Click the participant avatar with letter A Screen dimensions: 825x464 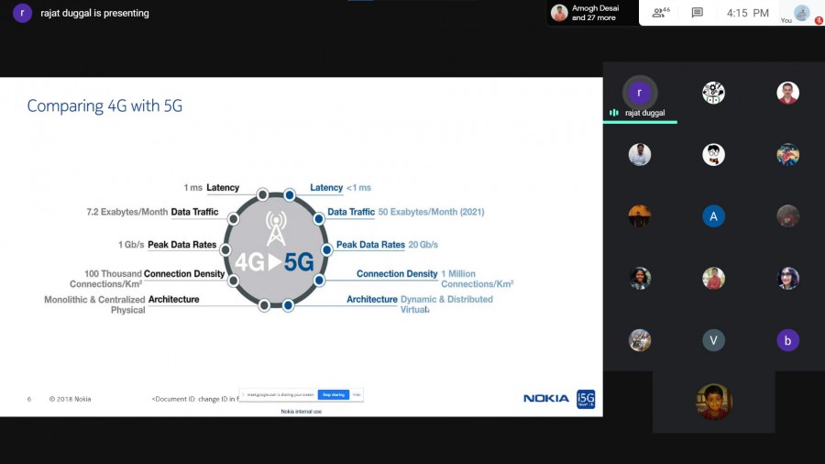713,215
